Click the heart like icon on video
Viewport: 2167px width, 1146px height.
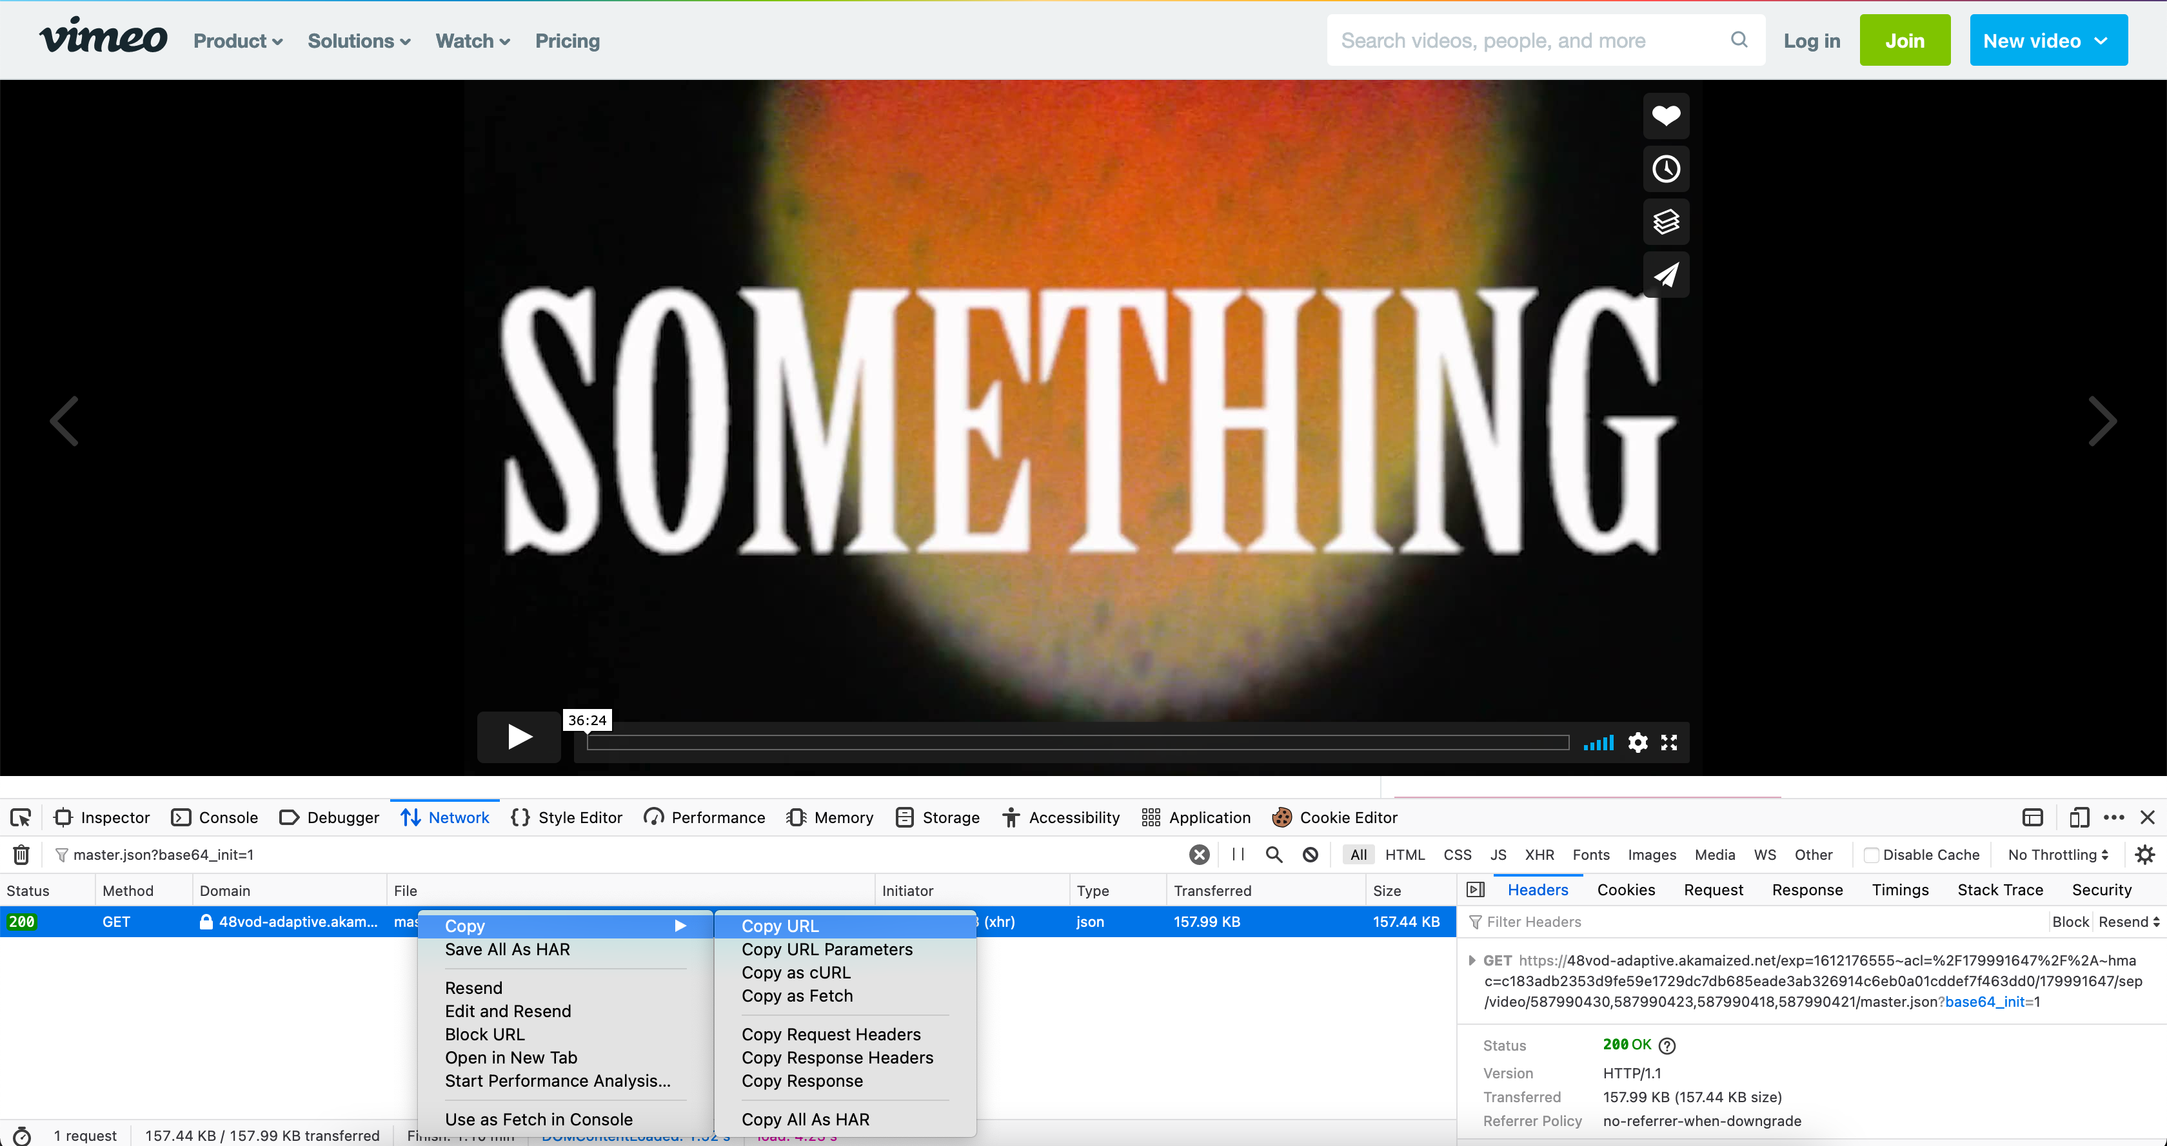point(1666,116)
